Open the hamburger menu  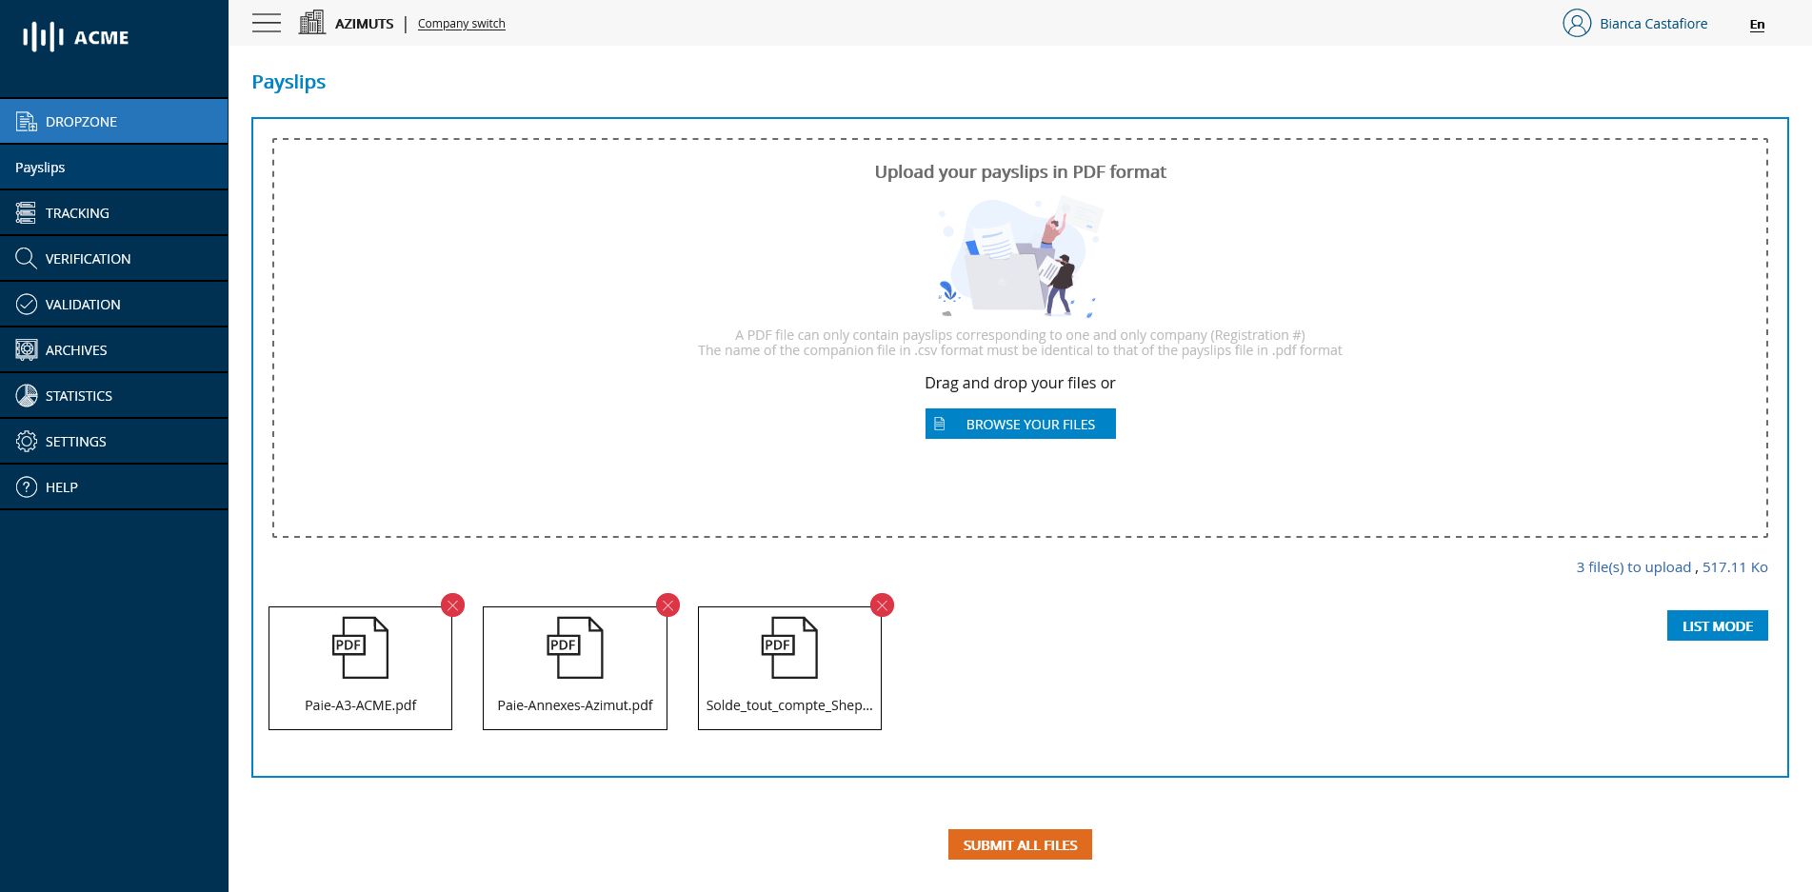267,23
